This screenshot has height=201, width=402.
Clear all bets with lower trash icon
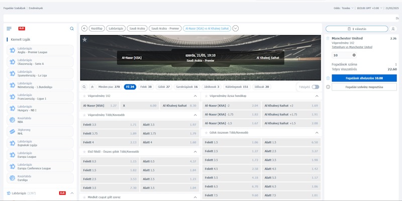click(328, 78)
